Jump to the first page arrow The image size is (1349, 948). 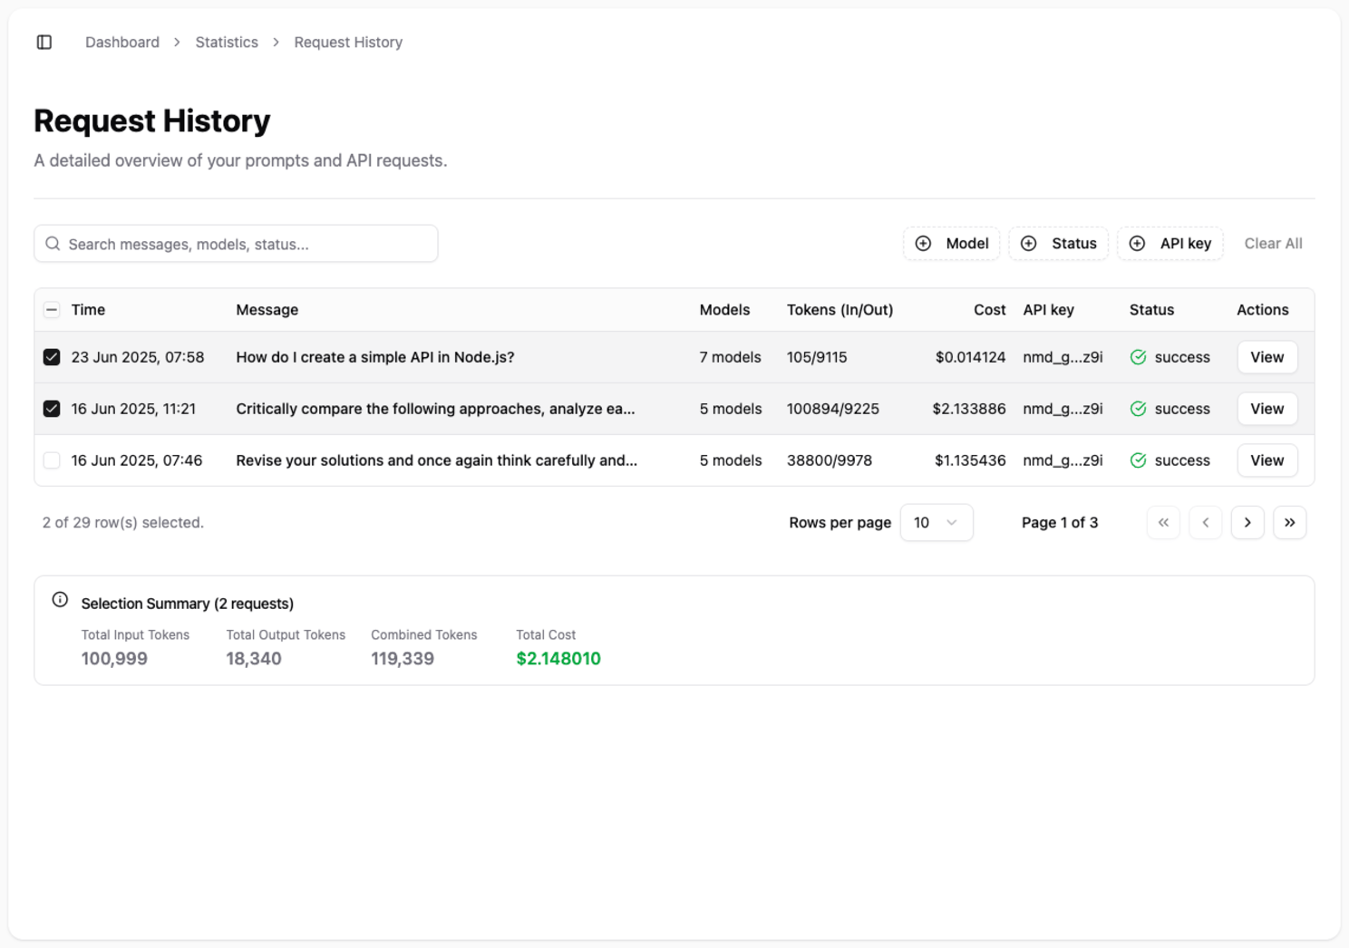coord(1163,523)
